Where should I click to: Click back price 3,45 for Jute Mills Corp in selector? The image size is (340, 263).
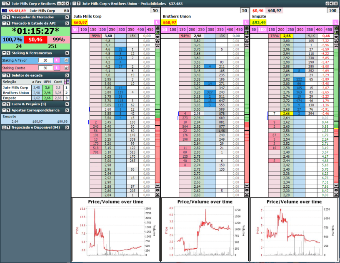pos(37,87)
